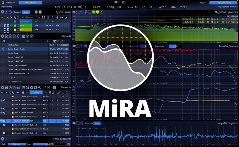239x147 pixels.
Task: Click the minus icon in Captures toolbar
Action: [32, 88]
